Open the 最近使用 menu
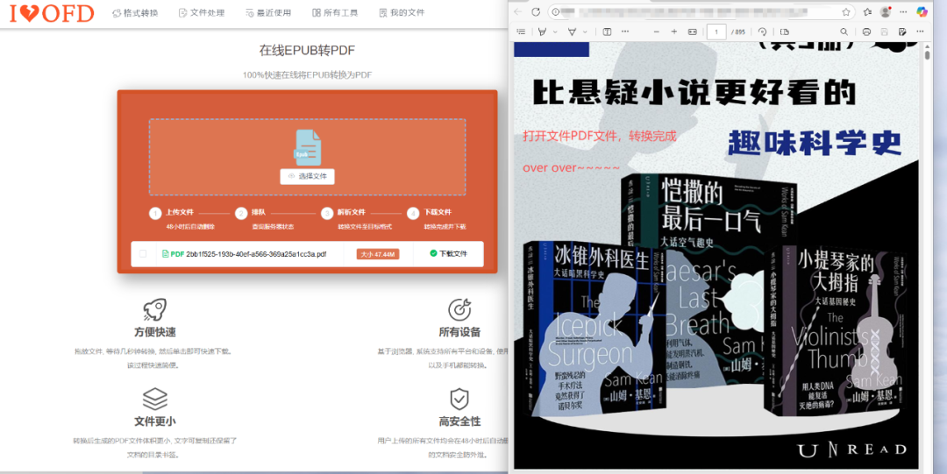Screen dimensions: 947x474 coord(268,12)
